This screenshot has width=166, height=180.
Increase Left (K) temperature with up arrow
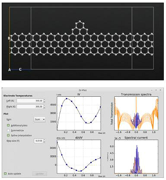coord(44,100)
